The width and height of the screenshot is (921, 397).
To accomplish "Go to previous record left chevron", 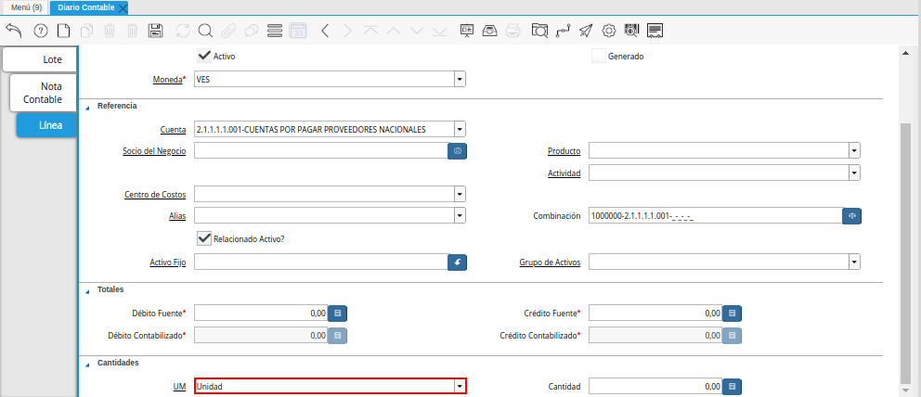I will pyautogui.click(x=325, y=31).
